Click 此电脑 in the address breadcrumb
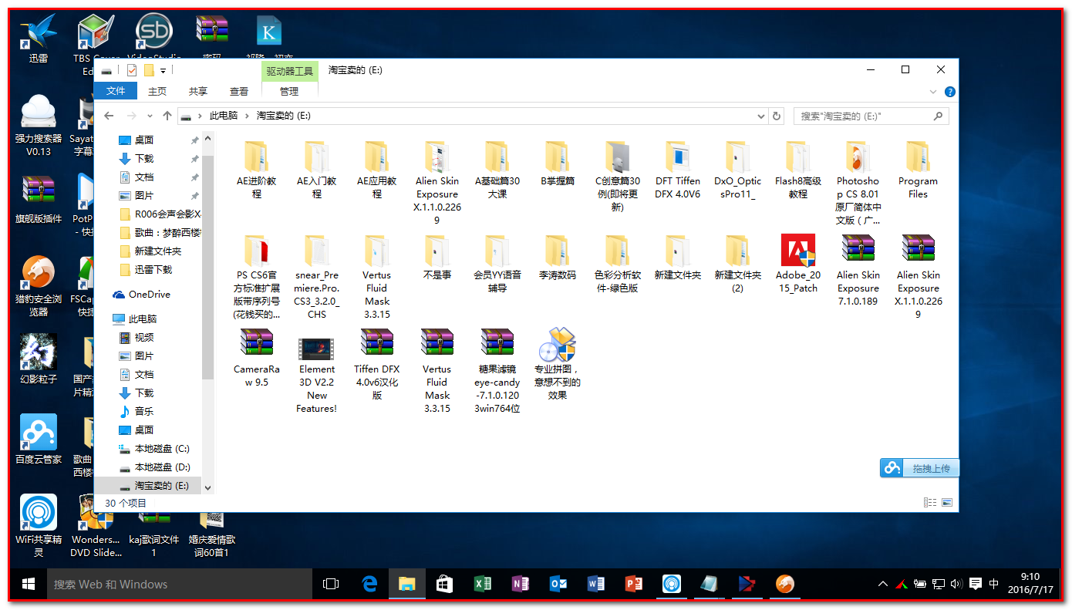Screen dimensions: 1072x610 tap(224, 116)
